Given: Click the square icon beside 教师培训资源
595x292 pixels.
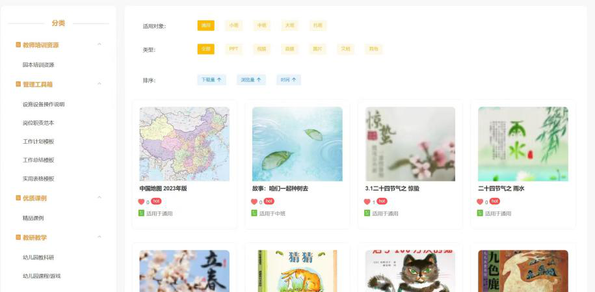Looking at the screenshot, I should pos(18,44).
